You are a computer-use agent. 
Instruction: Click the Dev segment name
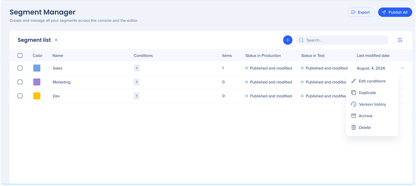click(56, 96)
